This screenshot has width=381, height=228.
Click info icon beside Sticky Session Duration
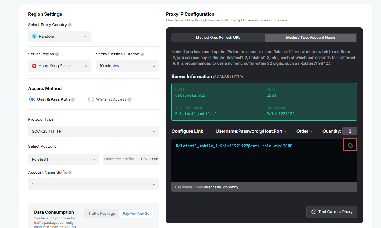(142, 54)
